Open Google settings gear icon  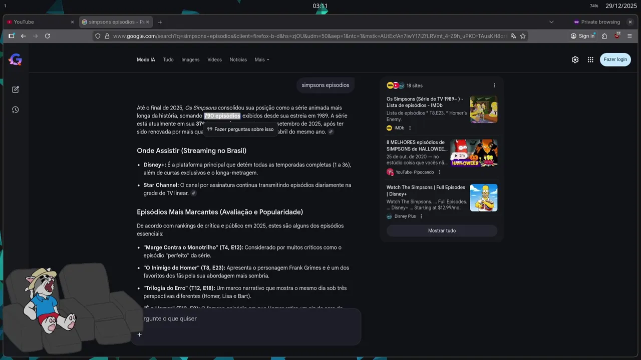(x=575, y=59)
